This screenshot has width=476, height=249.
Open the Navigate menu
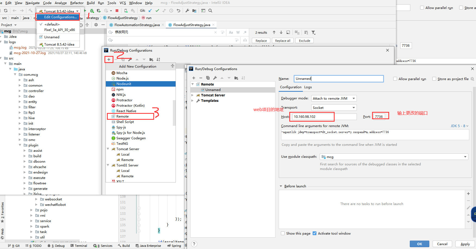tap(33, 3)
